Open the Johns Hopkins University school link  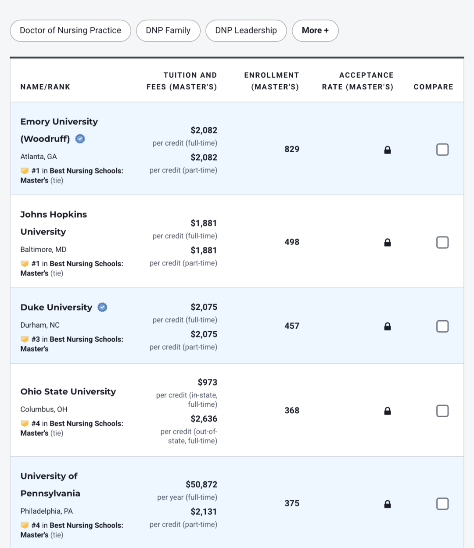[53, 223]
